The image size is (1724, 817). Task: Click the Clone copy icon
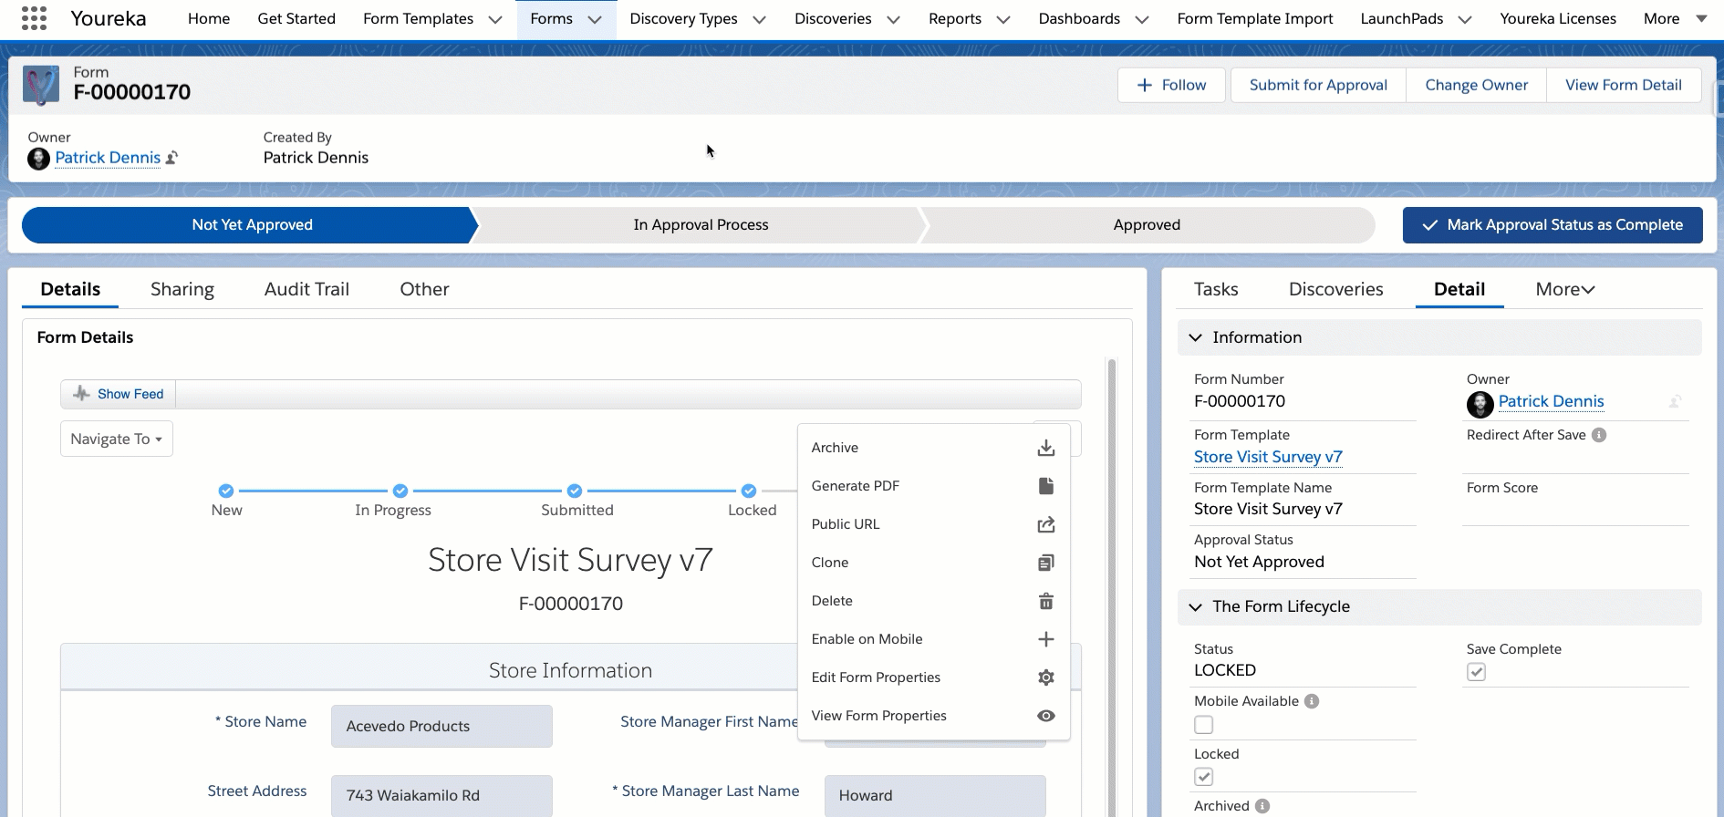(1046, 563)
